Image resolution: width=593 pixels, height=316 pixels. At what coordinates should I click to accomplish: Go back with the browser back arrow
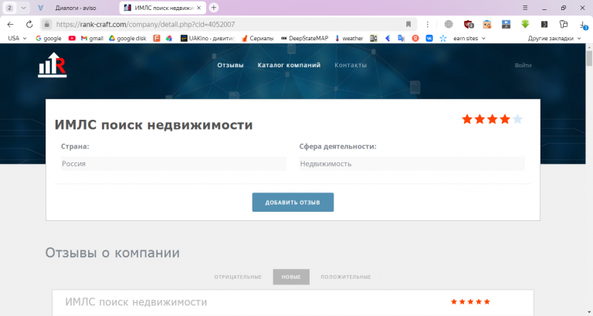click(10, 24)
